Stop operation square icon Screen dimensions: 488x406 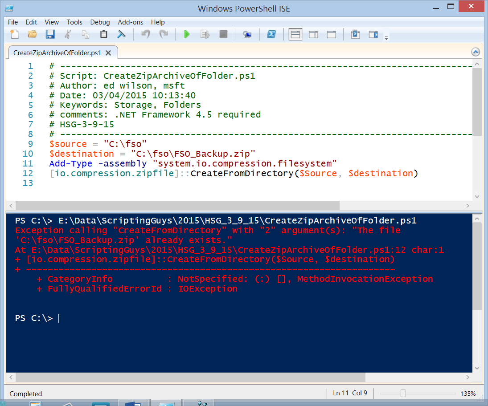click(223, 34)
